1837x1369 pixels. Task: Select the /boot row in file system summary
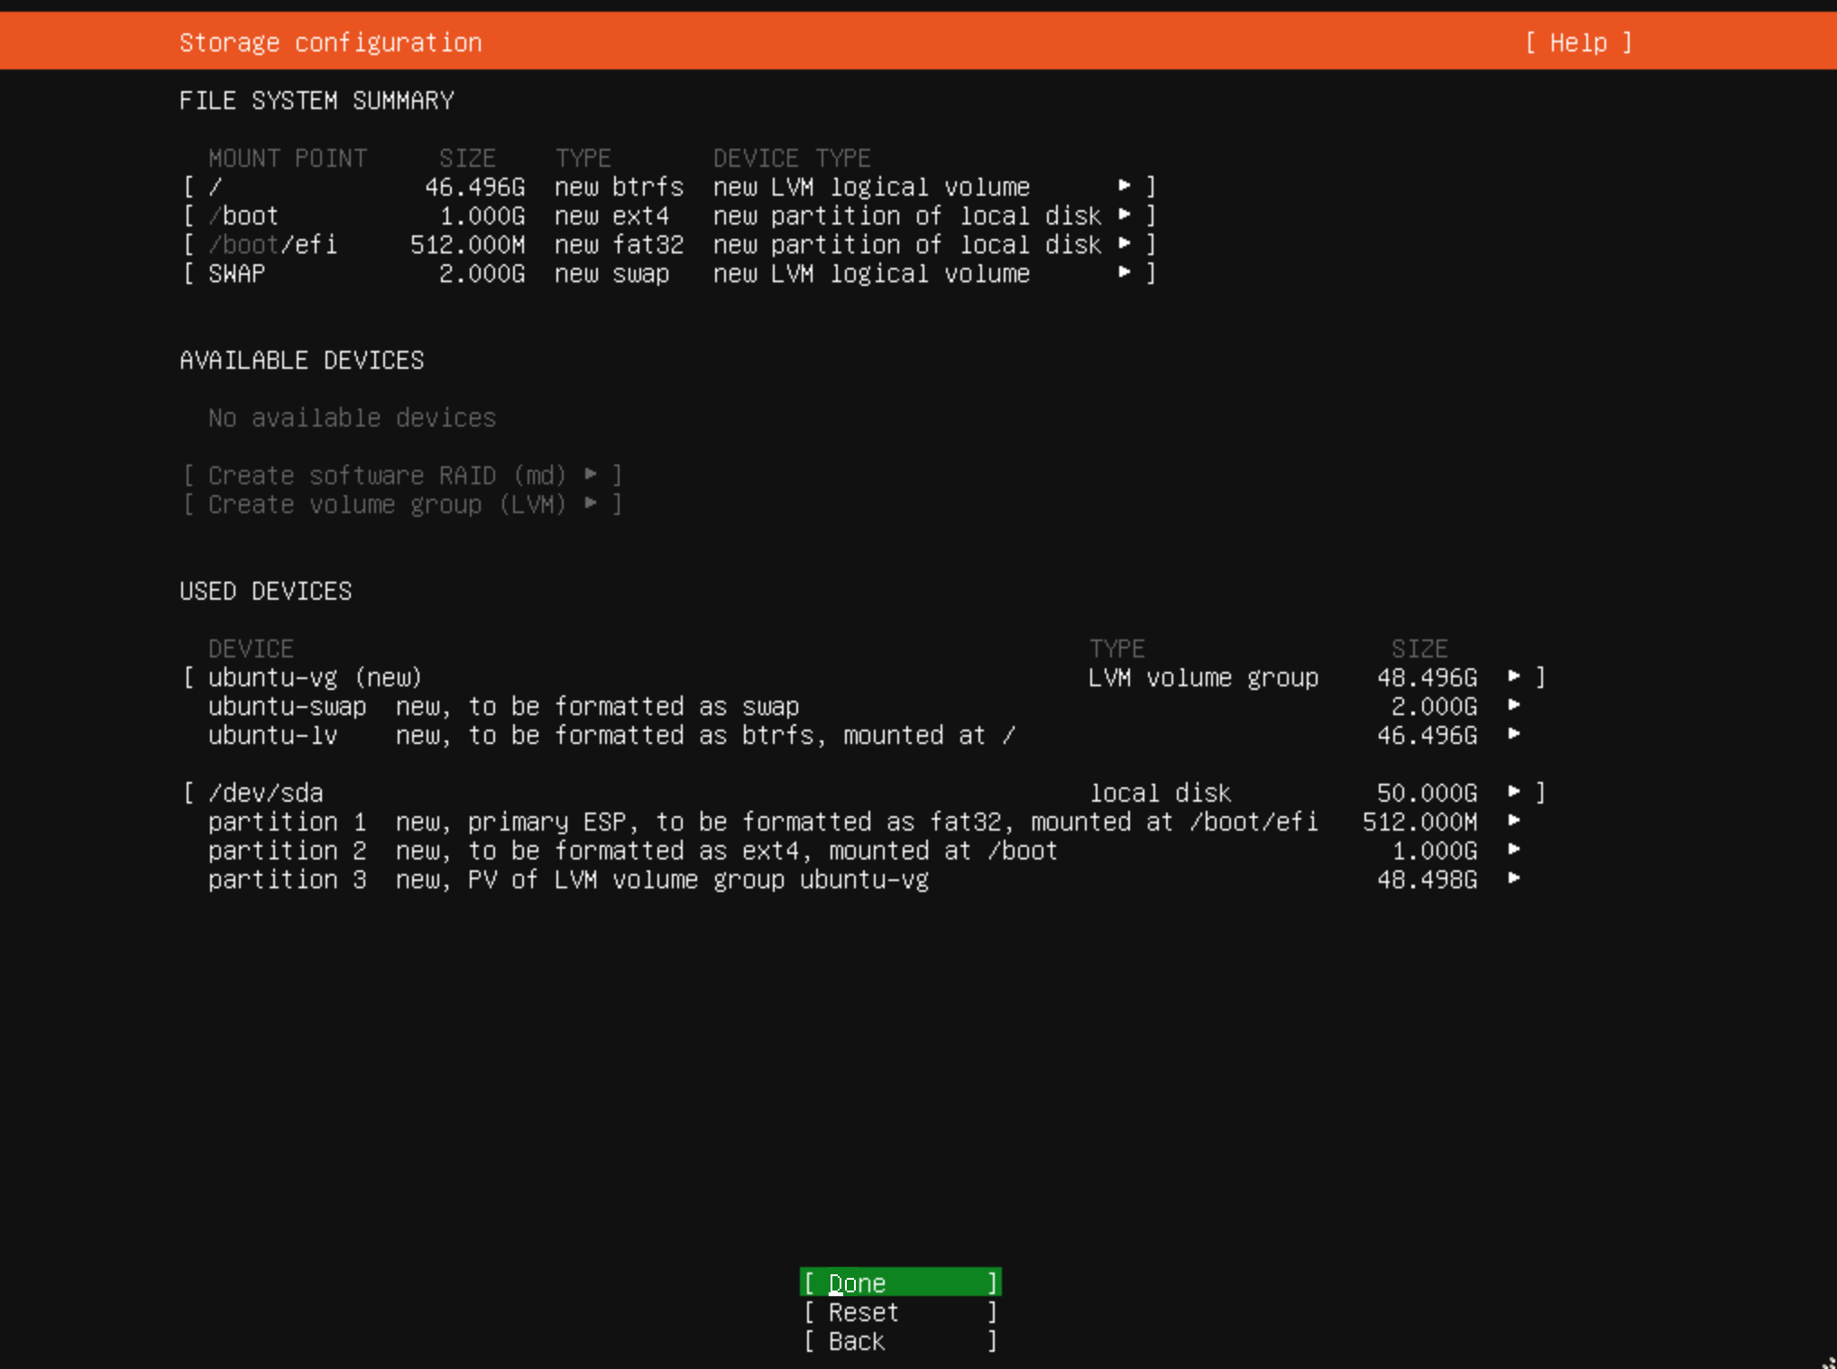[243, 216]
